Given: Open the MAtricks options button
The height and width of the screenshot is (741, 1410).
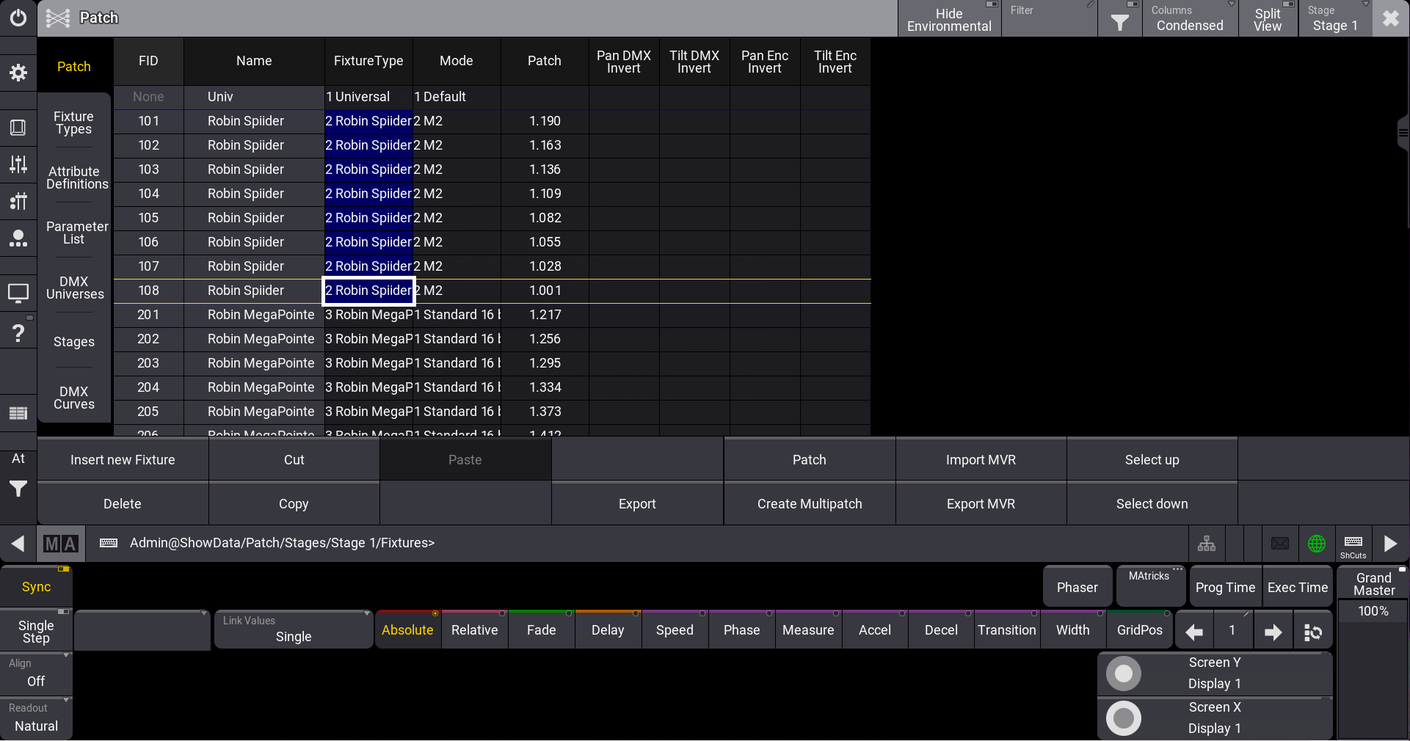Looking at the screenshot, I should point(1149,585).
